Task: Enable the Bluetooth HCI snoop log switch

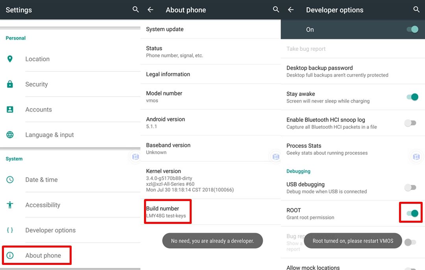Action: [x=410, y=123]
